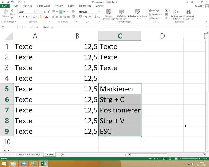Open Suchen und Auswählen binoculars
Screen dimensions: 209x167
pyautogui.click(x=188, y=14)
